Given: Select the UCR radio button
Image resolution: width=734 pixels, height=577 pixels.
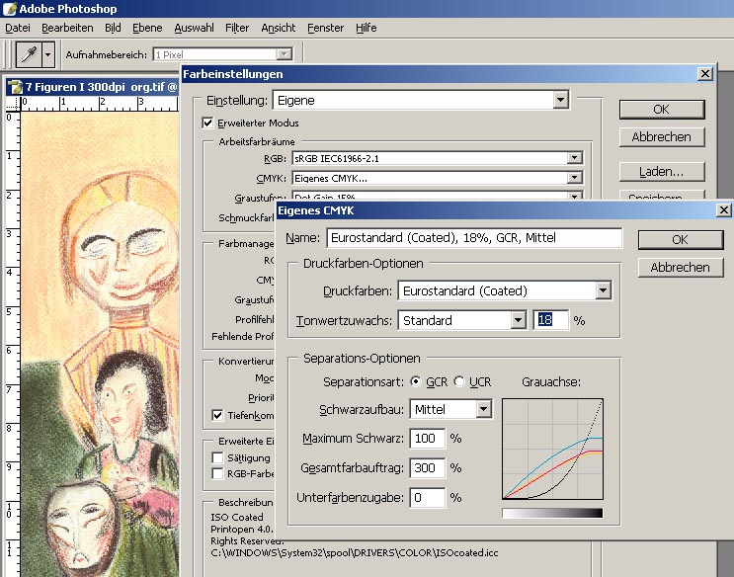Looking at the screenshot, I should pyautogui.click(x=459, y=381).
